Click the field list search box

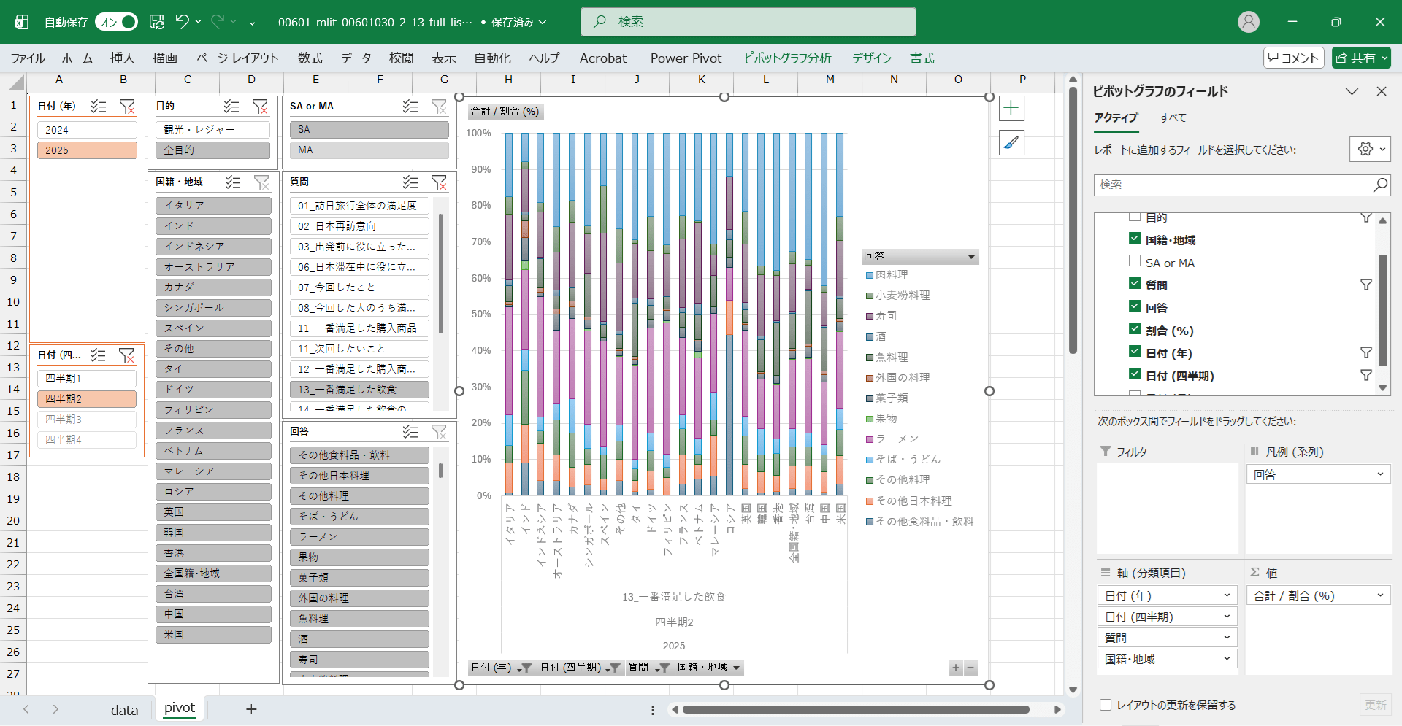[1234, 185]
